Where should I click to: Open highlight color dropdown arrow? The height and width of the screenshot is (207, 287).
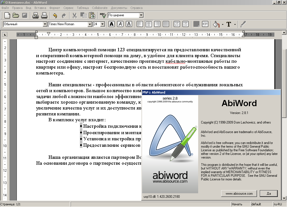point(223,24)
